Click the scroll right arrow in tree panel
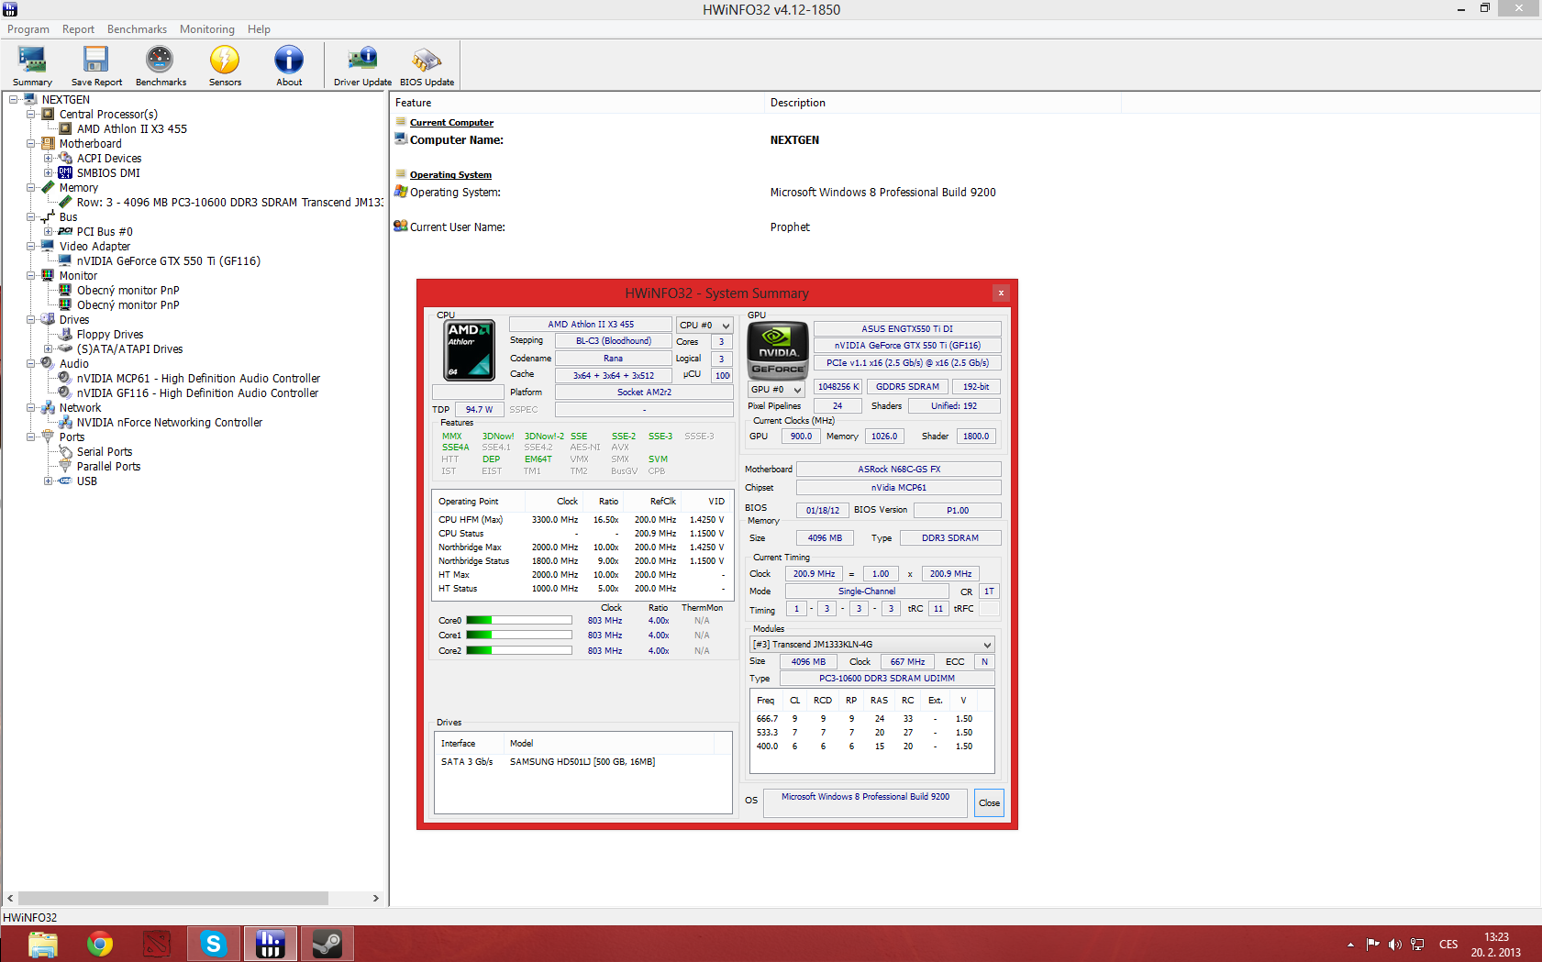This screenshot has width=1542, height=962. tap(375, 898)
